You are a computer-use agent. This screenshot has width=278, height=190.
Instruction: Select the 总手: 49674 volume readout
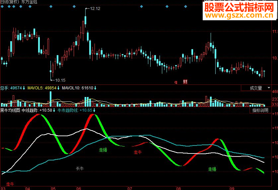pyautogui.click(x=11, y=88)
